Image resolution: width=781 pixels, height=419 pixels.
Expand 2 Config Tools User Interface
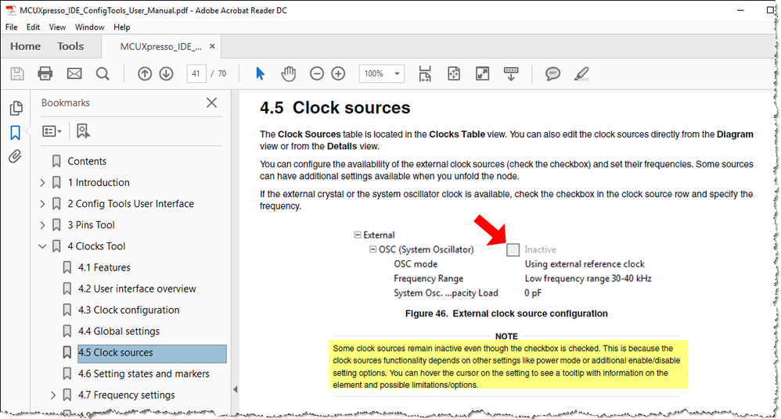[43, 204]
